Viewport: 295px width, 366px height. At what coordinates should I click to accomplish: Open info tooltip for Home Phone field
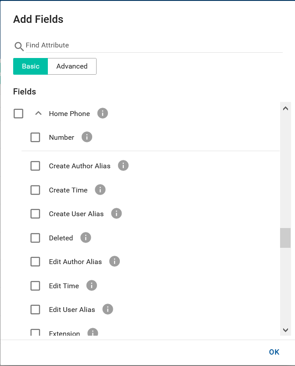pyautogui.click(x=102, y=113)
